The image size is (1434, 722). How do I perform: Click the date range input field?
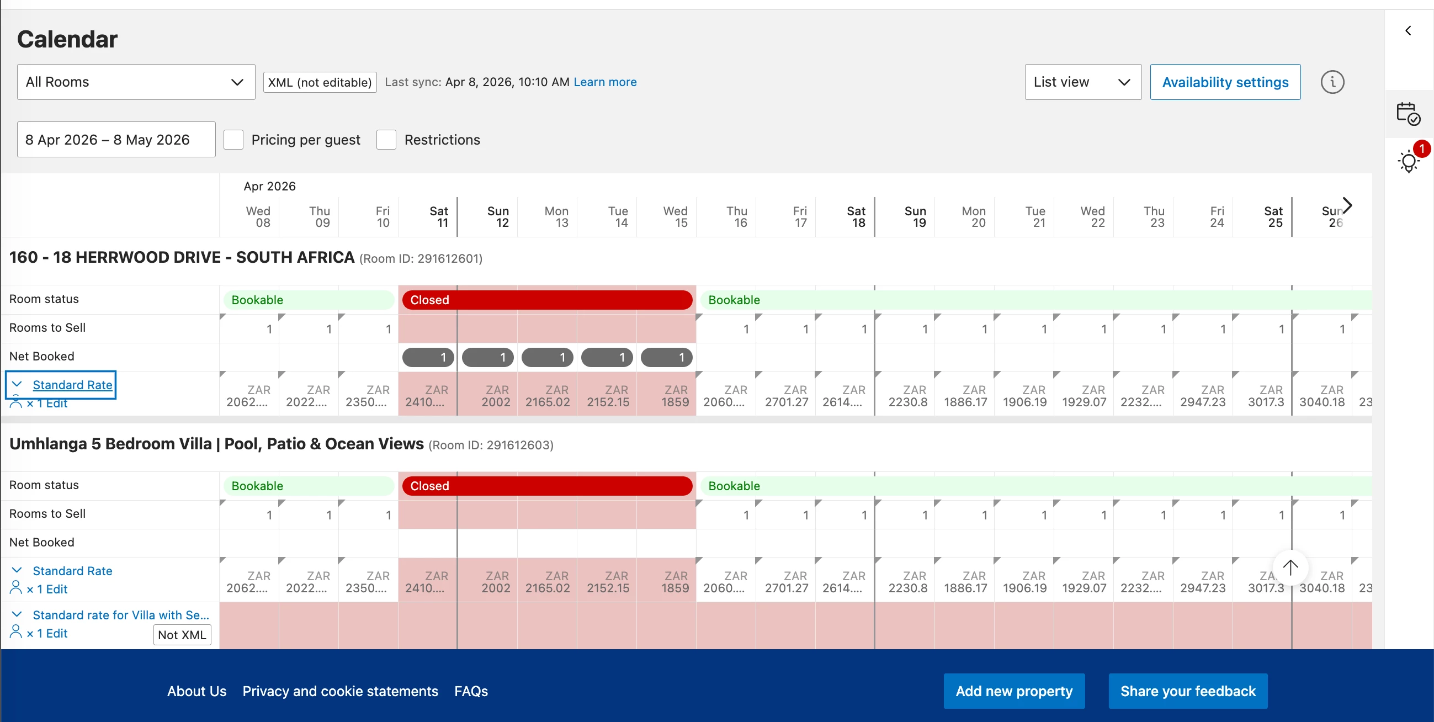(116, 140)
